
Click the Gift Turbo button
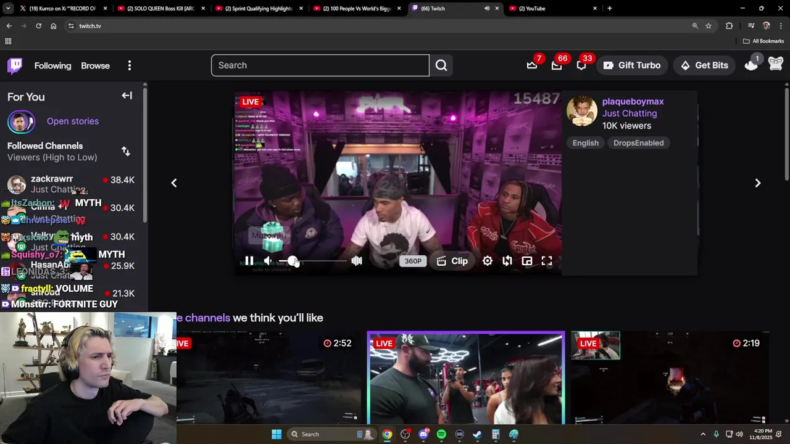coord(632,65)
